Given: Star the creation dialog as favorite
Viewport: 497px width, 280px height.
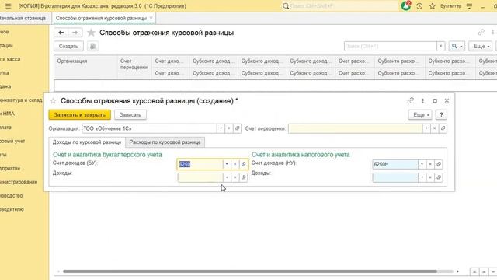Looking at the screenshot, I should [54, 101].
